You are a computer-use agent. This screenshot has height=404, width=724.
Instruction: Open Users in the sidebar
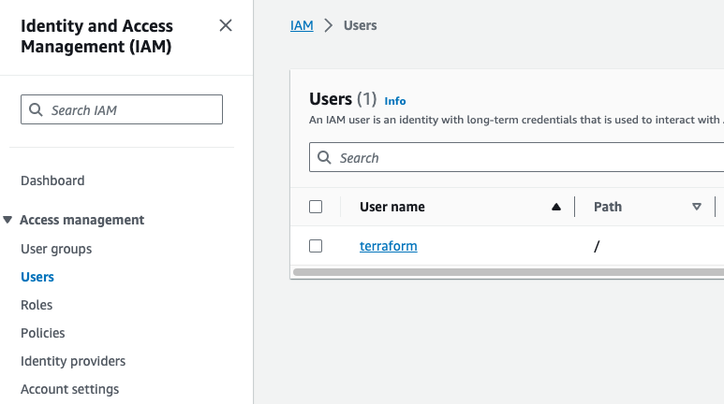click(x=37, y=277)
